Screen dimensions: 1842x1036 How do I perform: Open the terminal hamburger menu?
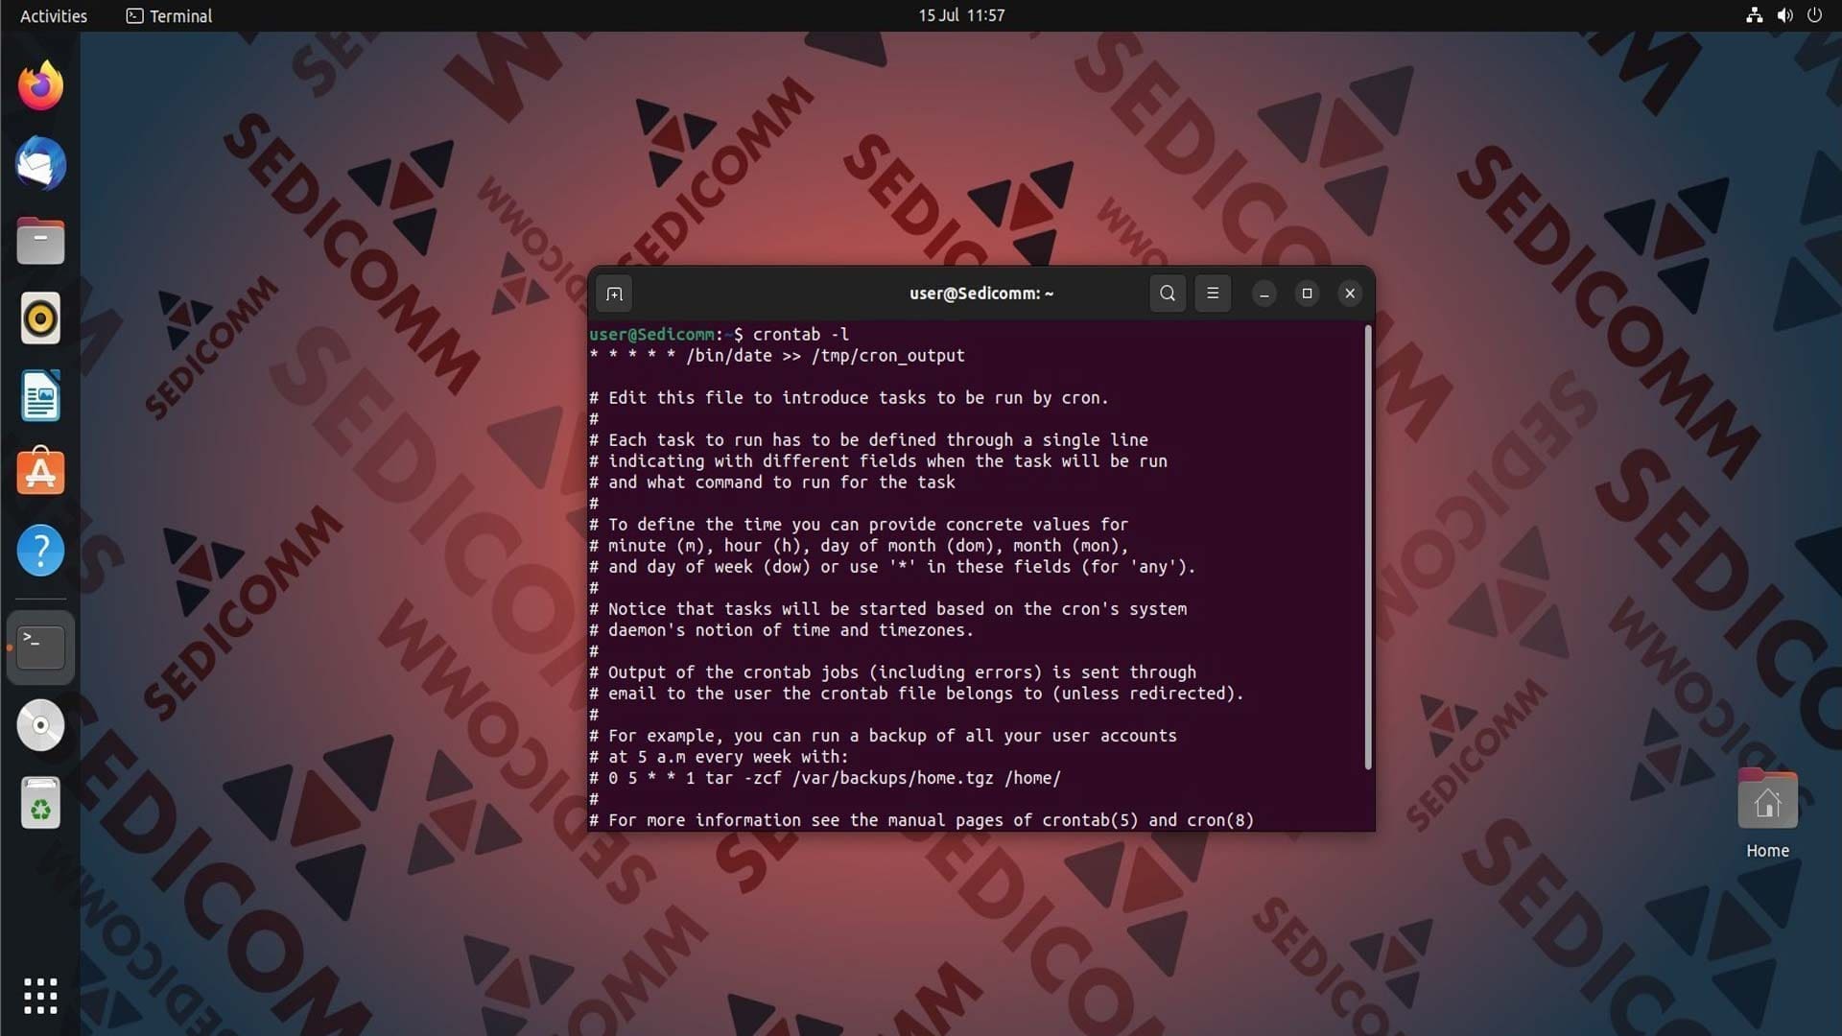tap(1213, 294)
